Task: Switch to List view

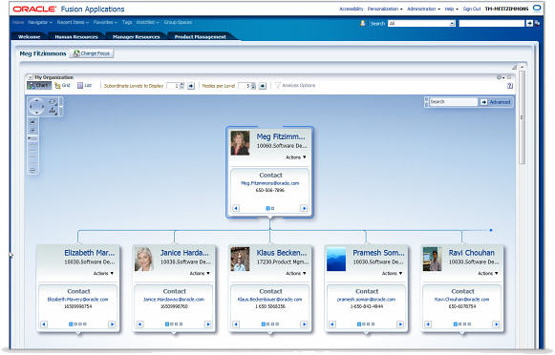Action: (85, 86)
